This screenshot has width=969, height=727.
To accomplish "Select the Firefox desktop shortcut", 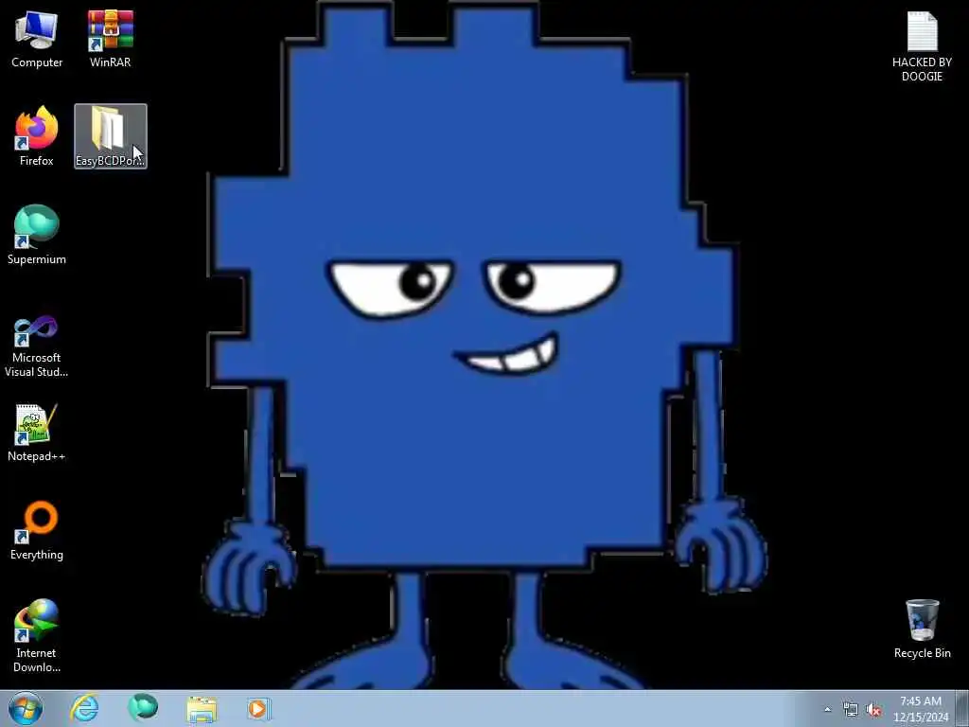I will point(37,136).
